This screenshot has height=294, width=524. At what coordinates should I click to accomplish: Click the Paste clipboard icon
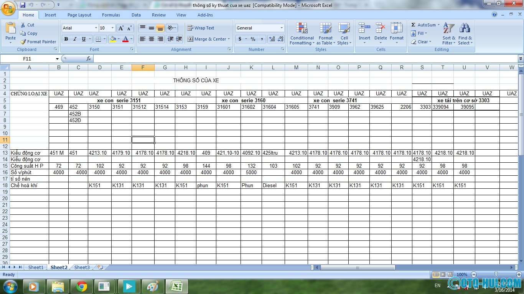point(10,28)
